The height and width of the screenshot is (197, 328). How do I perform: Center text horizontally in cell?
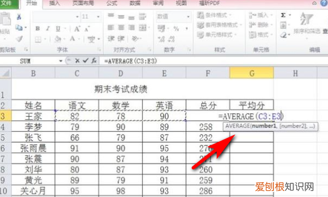point(121,27)
